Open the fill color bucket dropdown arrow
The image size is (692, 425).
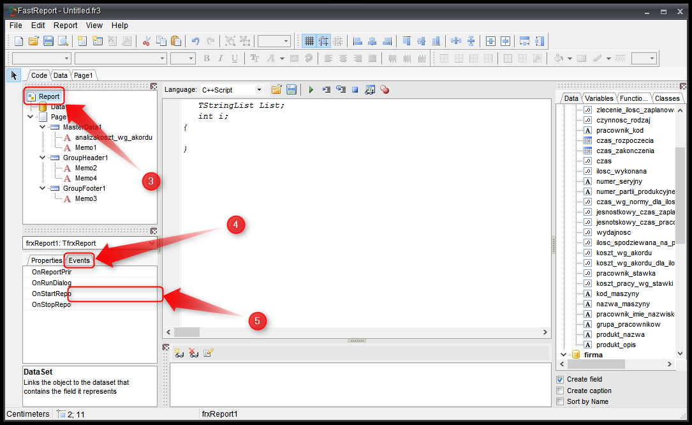point(570,59)
